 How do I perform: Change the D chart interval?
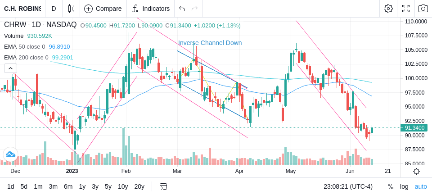click(54, 9)
